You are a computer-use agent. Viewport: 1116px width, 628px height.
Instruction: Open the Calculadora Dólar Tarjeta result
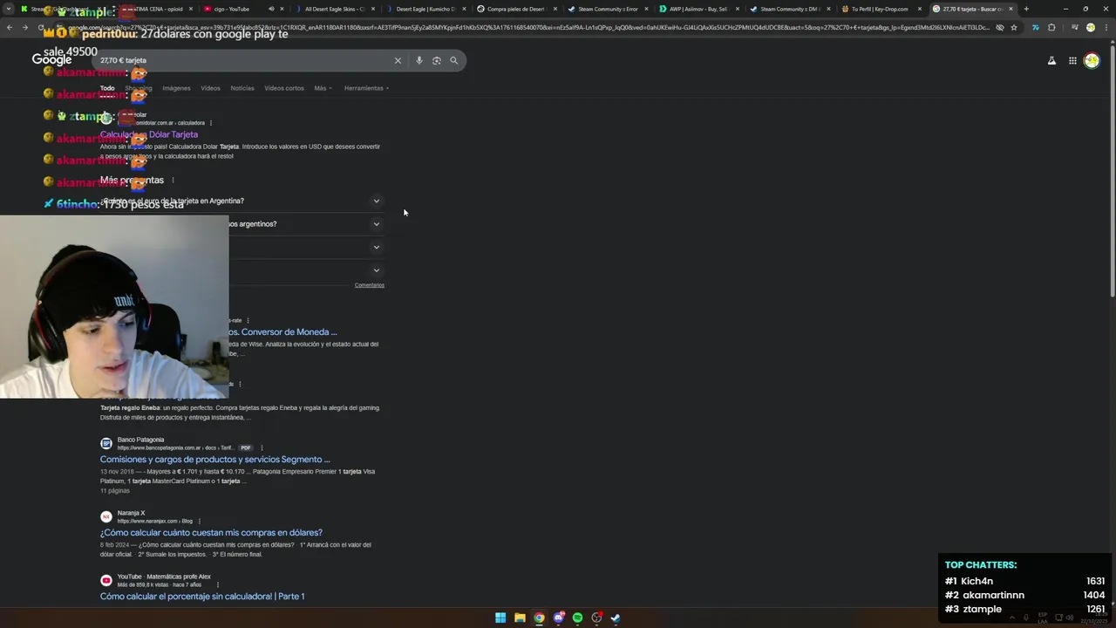pyautogui.click(x=149, y=134)
